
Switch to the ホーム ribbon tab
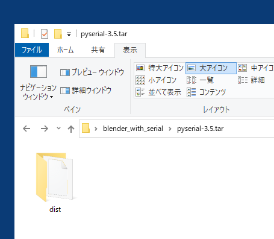tap(65, 49)
